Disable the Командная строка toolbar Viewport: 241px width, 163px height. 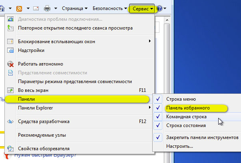pos(186,117)
